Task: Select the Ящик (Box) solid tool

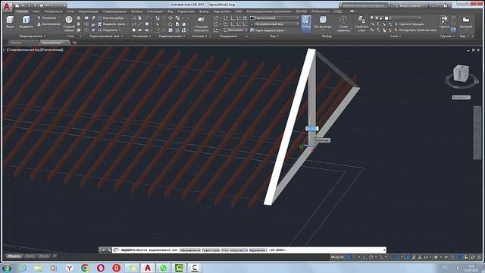Action: [x=10, y=22]
